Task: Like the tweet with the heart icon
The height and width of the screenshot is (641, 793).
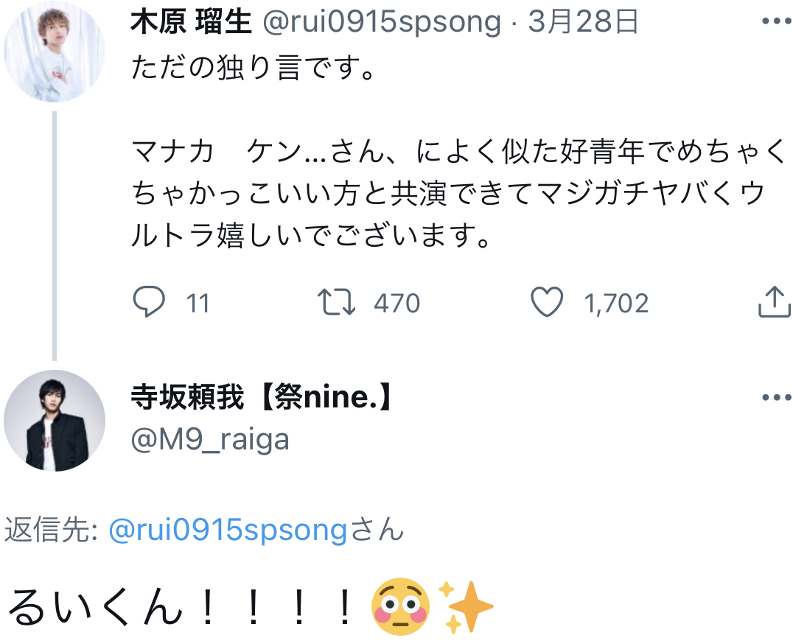Action: pyautogui.click(x=547, y=303)
